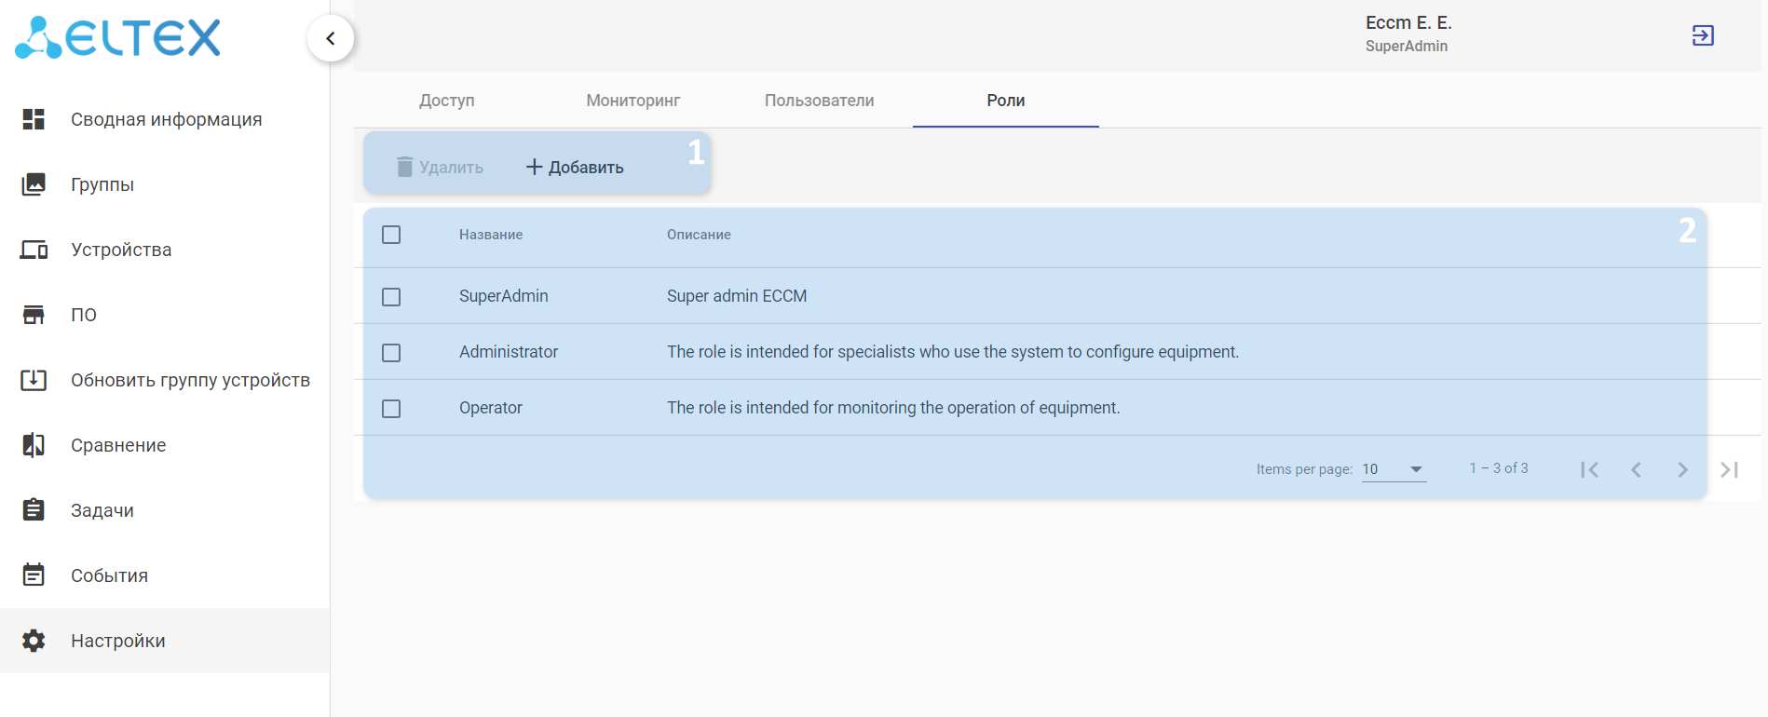Tick the SuperAdmin role checkbox
Image resolution: width=1768 pixels, height=717 pixels.
(391, 297)
